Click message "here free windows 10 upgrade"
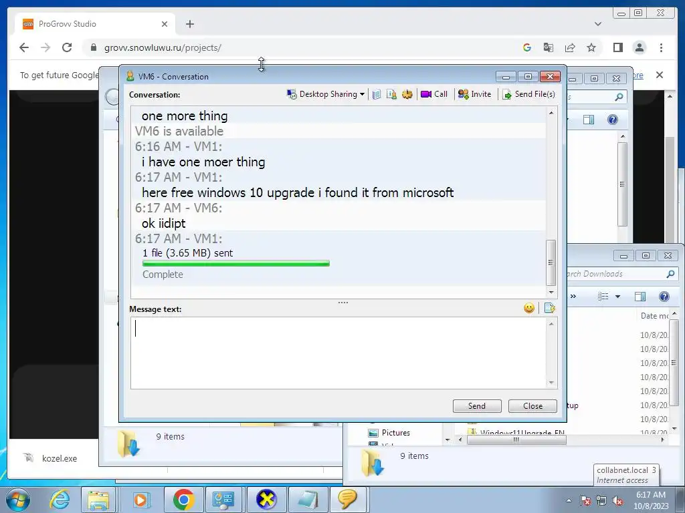Screen dimensions: 685x513 [298, 192]
